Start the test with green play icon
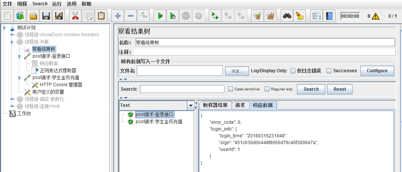This screenshot has width=402, height=172. coord(160,16)
